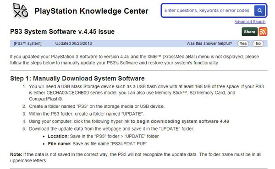This screenshot has height=169, width=275.
Task: Click the 'File name:' bullet line
Action: (x=97, y=144)
